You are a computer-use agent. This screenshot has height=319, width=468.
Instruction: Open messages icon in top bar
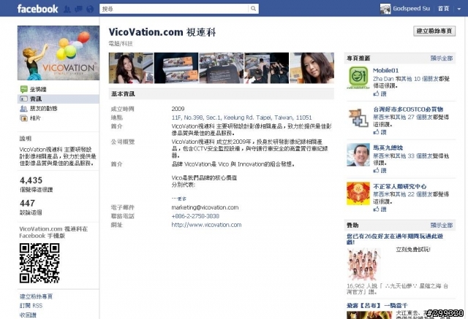coord(78,9)
